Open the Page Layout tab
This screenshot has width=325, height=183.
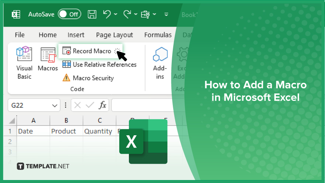pos(114,35)
